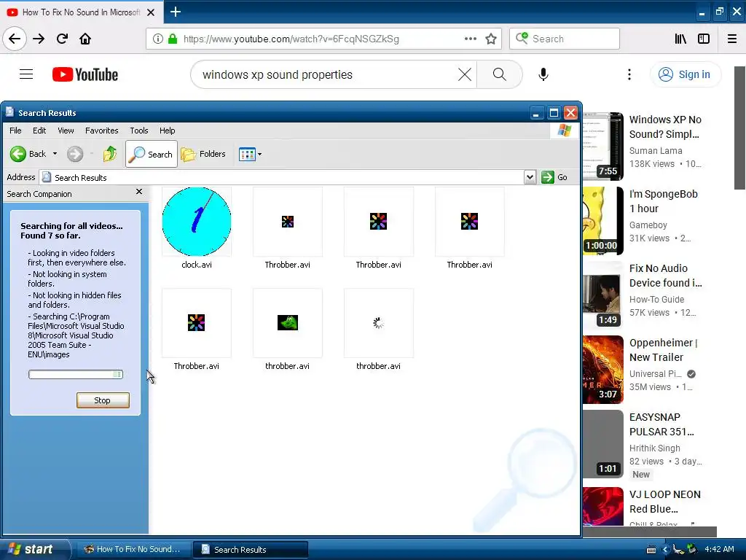746x560 pixels.
Task: Expand Back button history dropdown
Action: 55,154
